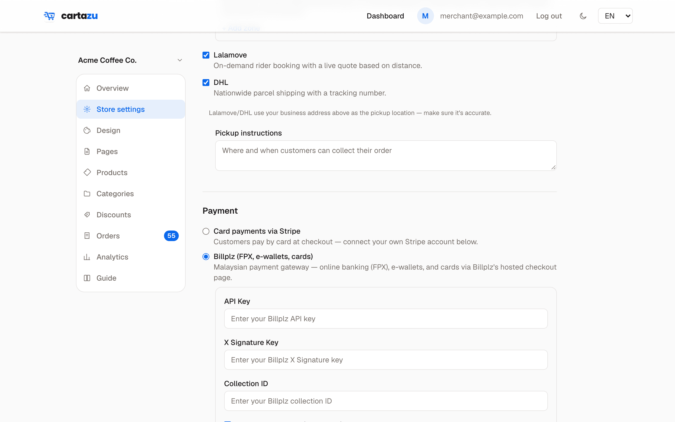Screen dimensions: 675x422
Task: Click 'Card payments via Stripe' label
Action: (257, 231)
